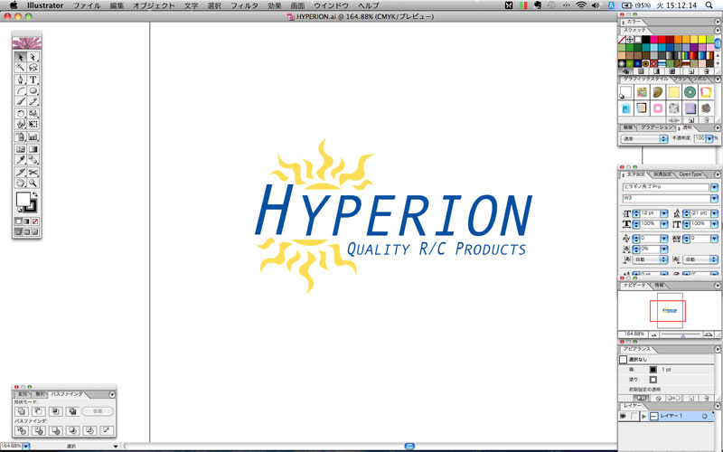
Task: Zoom in using Navigator large mountains icon
Action: [x=708, y=334]
